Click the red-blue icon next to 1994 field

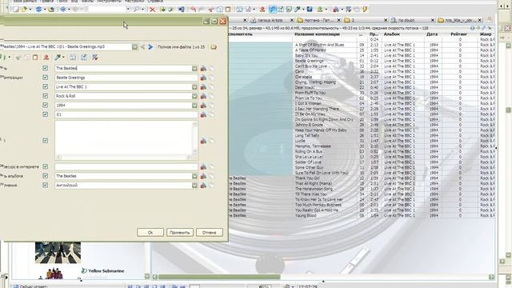203,105
